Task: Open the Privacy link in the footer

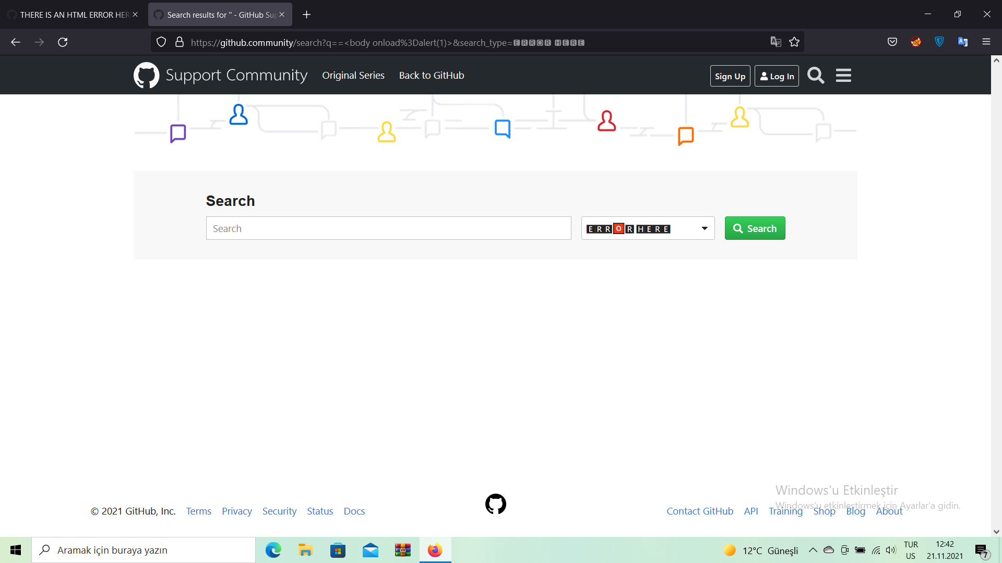Action: [x=236, y=511]
